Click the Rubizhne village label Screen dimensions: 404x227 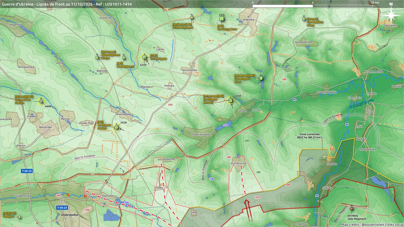point(169,159)
